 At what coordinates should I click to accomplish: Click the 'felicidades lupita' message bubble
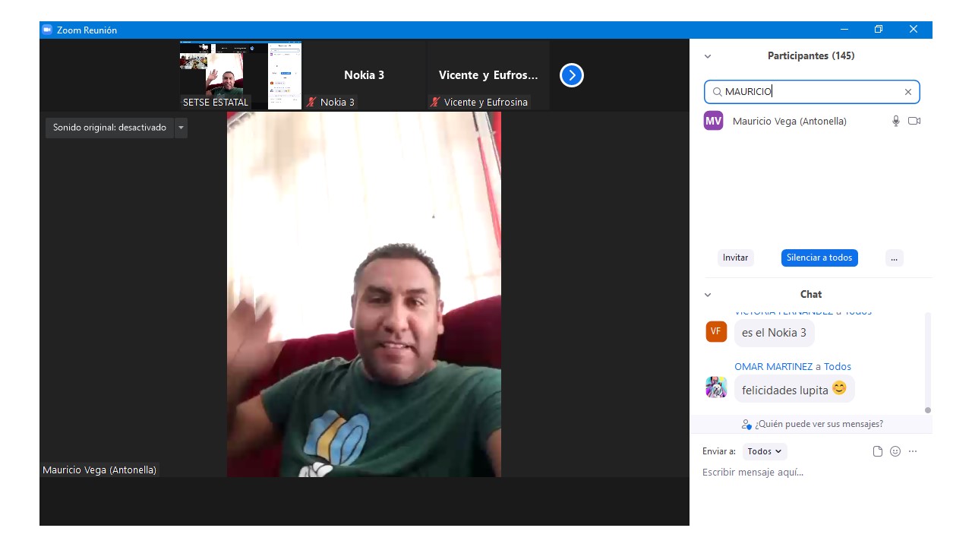point(794,389)
